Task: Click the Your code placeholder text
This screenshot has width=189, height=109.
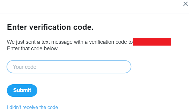Action: [25, 67]
